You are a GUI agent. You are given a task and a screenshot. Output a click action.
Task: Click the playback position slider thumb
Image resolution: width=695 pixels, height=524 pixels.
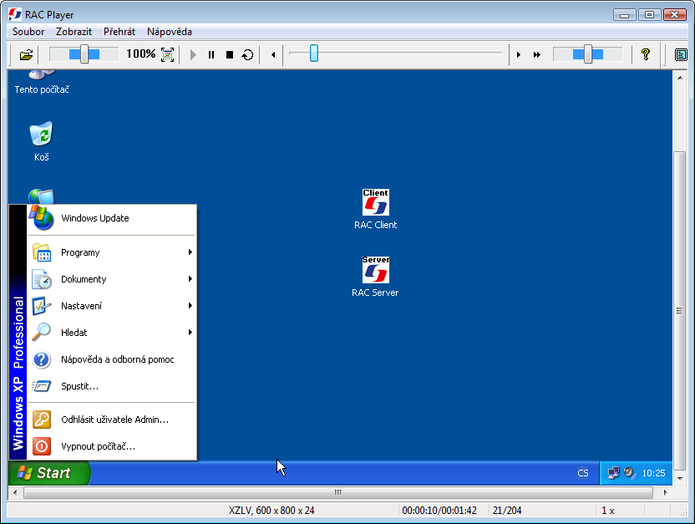pyautogui.click(x=314, y=53)
